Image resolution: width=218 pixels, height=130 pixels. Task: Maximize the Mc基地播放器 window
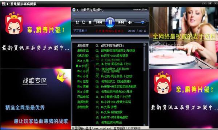click(x=210, y=3)
